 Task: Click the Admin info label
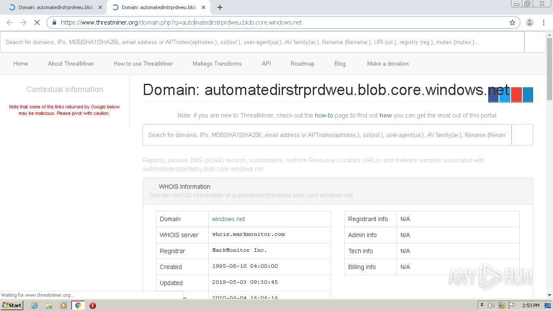[x=362, y=235]
